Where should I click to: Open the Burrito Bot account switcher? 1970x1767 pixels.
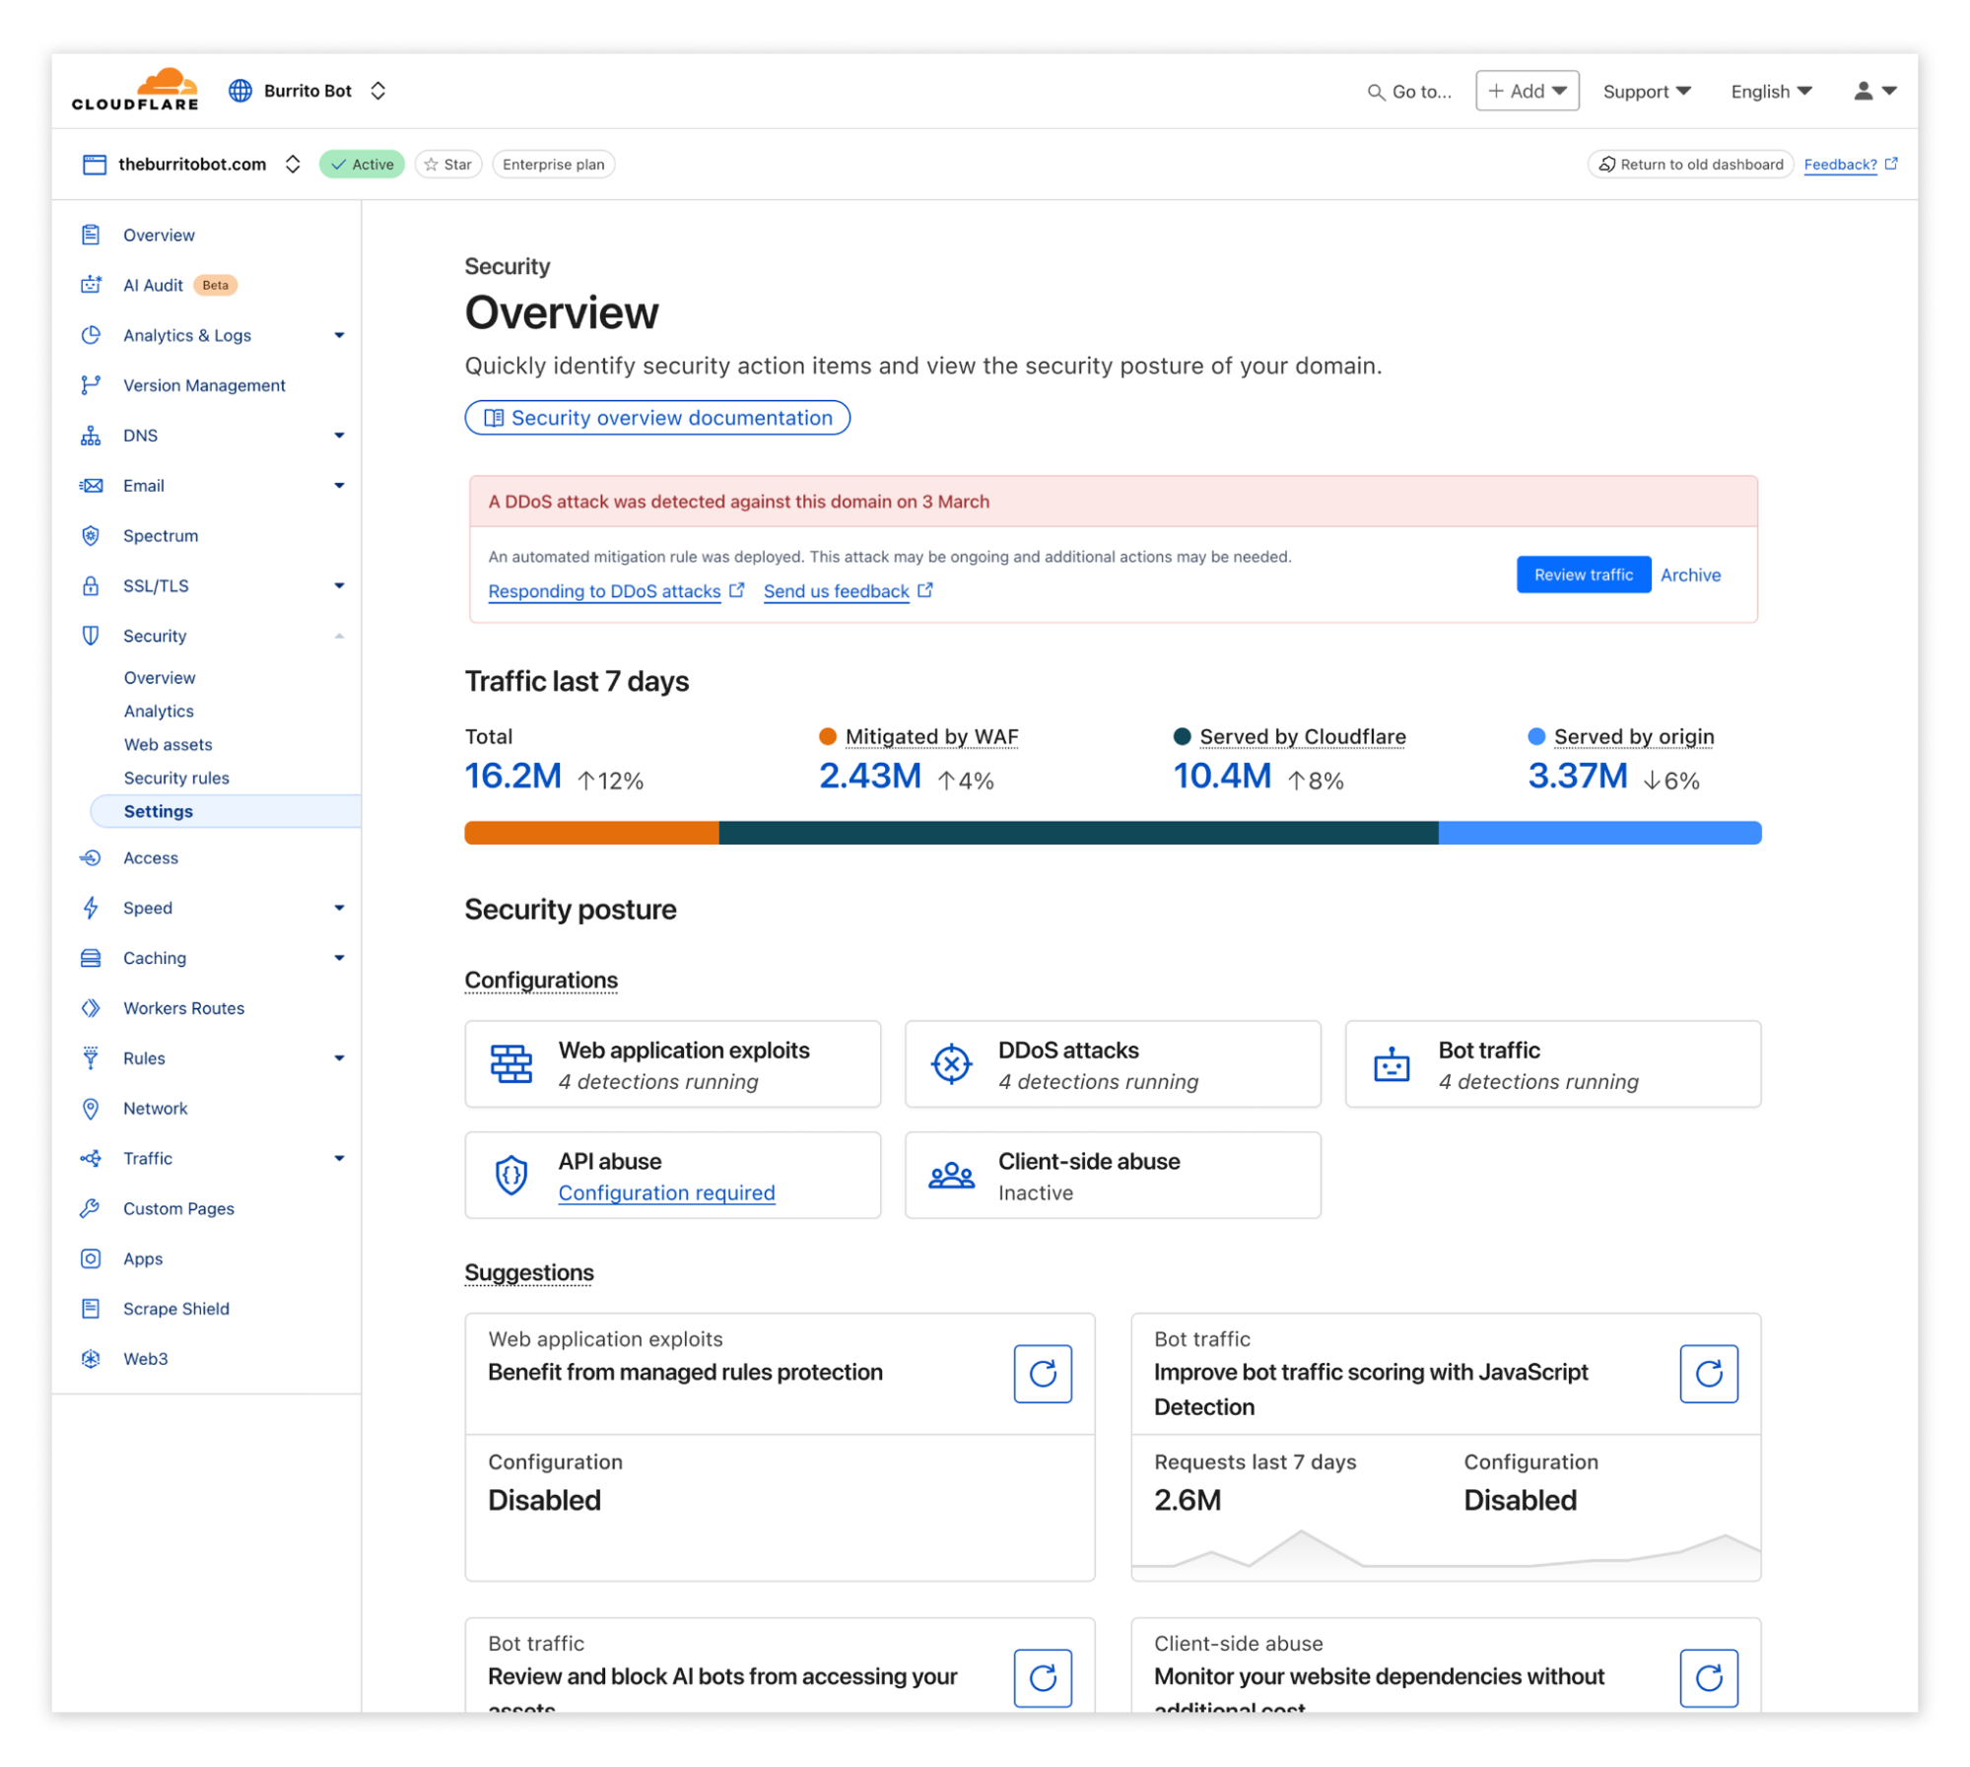tap(378, 91)
